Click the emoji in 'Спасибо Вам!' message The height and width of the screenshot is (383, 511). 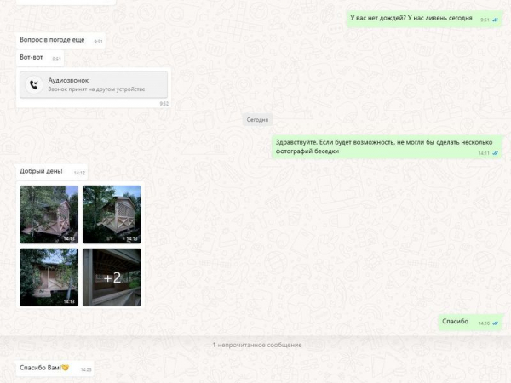(66, 368)
